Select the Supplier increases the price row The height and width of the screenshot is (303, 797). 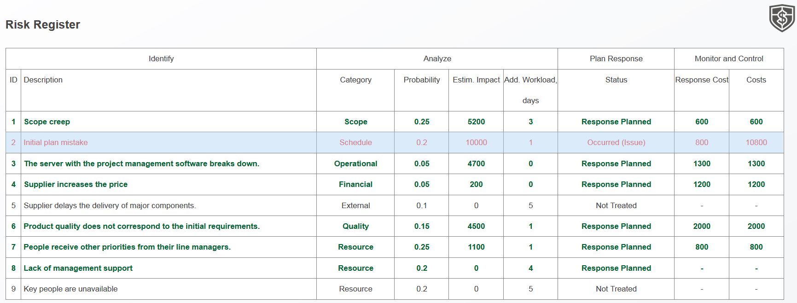[x=395, y=184]
